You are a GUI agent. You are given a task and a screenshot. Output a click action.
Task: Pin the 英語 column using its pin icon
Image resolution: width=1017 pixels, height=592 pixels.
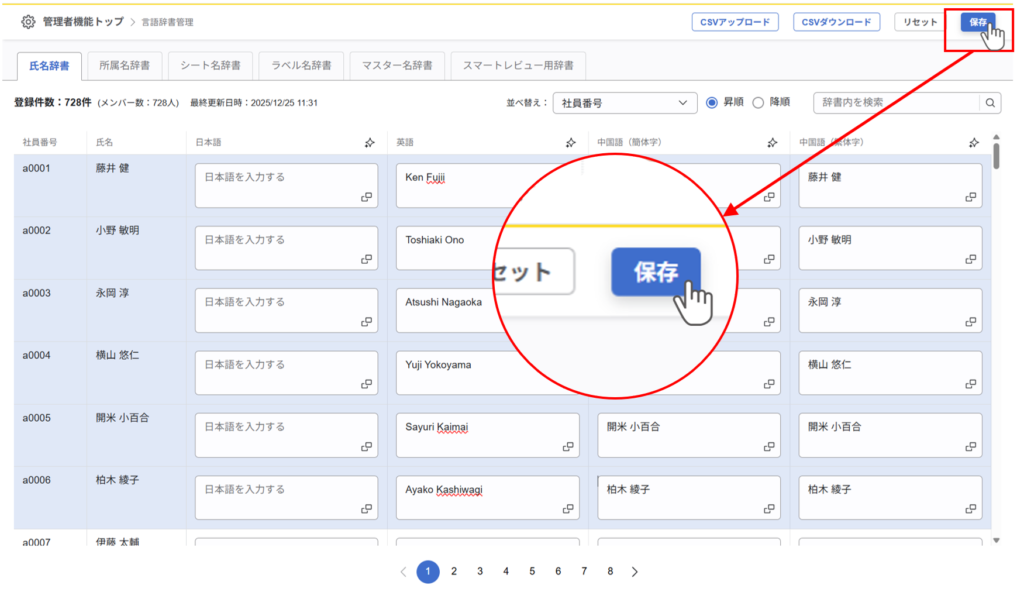[x=571, y=142]
